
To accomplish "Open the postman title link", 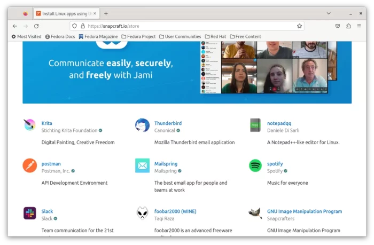I will [x=51, y=164].
